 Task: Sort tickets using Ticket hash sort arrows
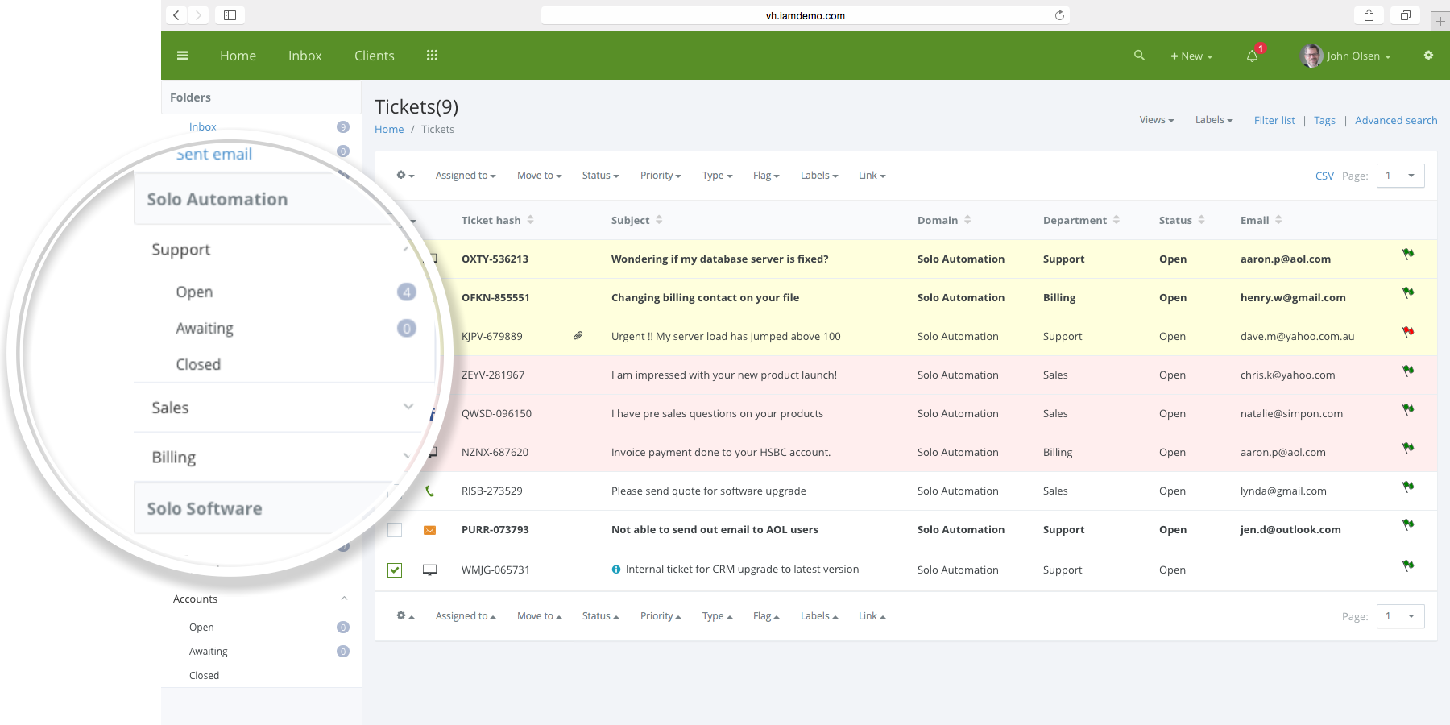click(530, 220)
